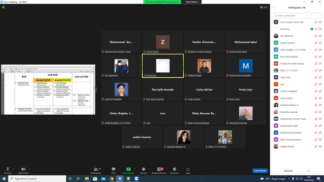324x182 pixels.
Task: Open the Chat panel
Action: [113, 170]
